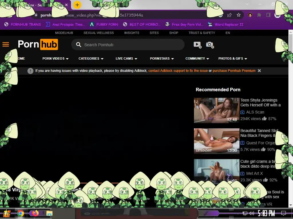This screenshot has width=293, height=219.
Task: Bookmark this page with the star icon
Action: (239, 15)
